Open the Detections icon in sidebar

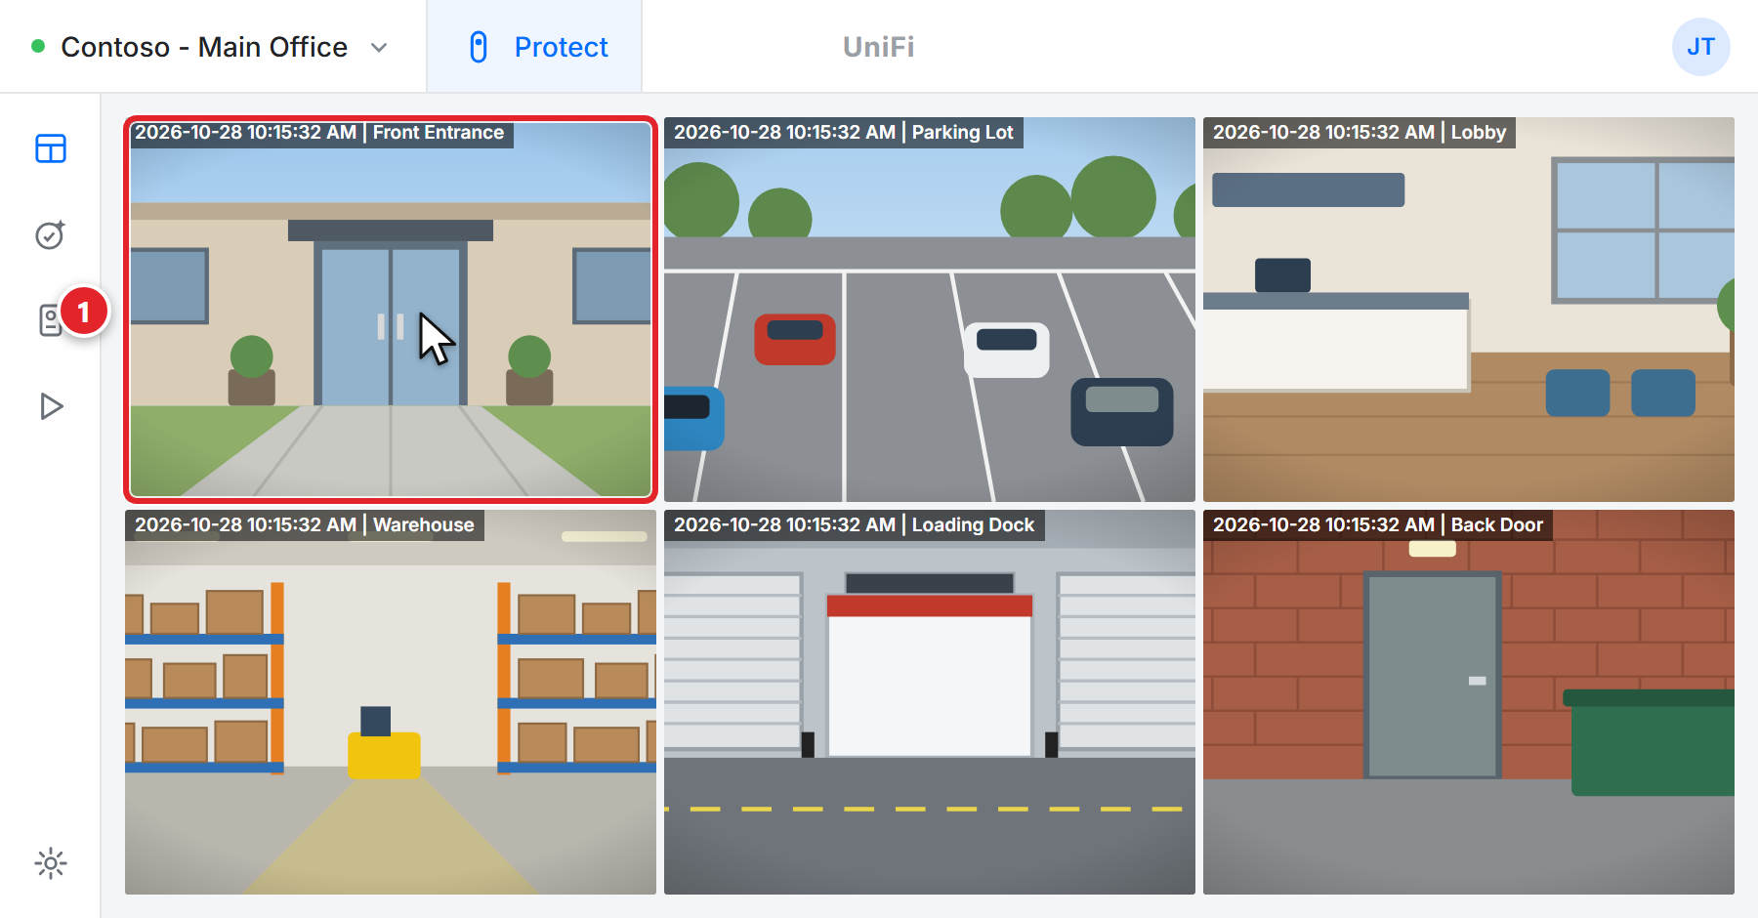51,234
